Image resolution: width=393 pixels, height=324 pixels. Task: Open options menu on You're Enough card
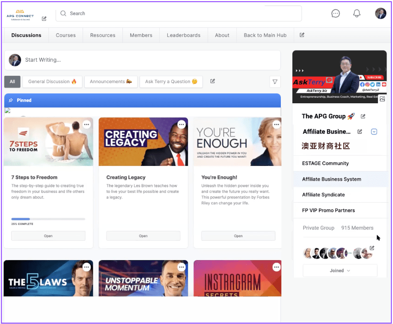277,124
